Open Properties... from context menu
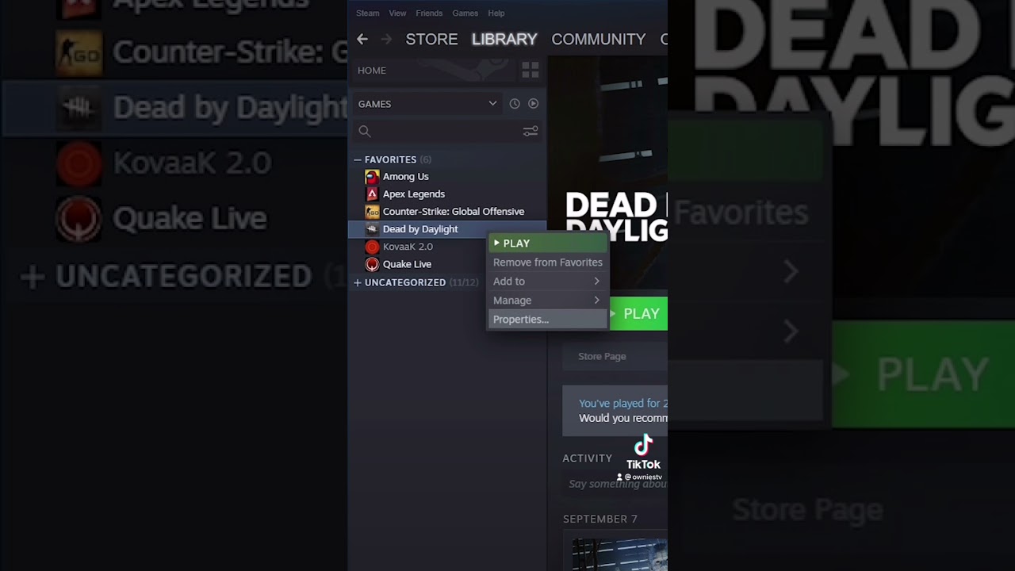This screenshot has width=1015, height=571. [x=548, y=320]
